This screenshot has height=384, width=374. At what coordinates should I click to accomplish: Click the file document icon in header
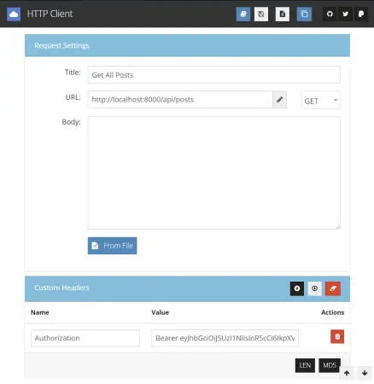[x=283, y=14]
